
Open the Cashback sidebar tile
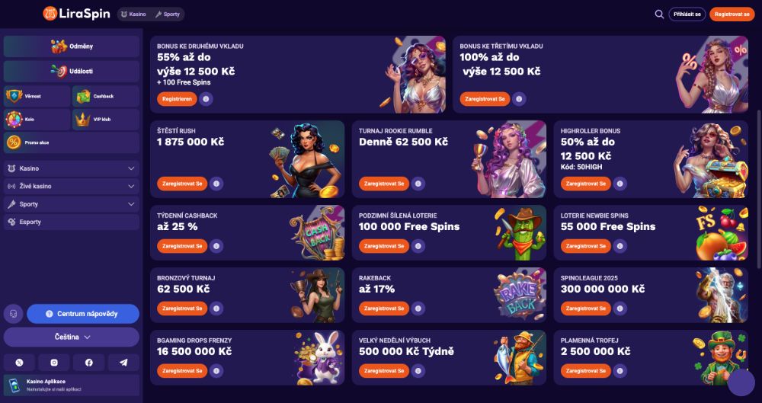point(105,96)
